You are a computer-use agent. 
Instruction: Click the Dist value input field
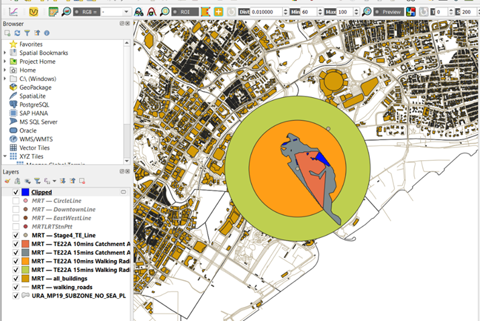tap(265, 12)
